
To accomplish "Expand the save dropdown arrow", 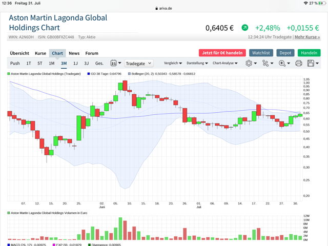I will pos(317,63).
